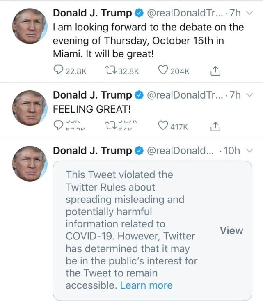The image size is (263, 301).
Task: Expand options chevron on the 10h tweet
Action: pos(249,151)
